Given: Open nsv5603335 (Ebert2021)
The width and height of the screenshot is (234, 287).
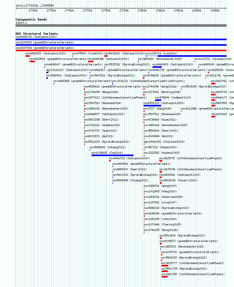Looking at the screenshot, I should [x=101, y=119].
